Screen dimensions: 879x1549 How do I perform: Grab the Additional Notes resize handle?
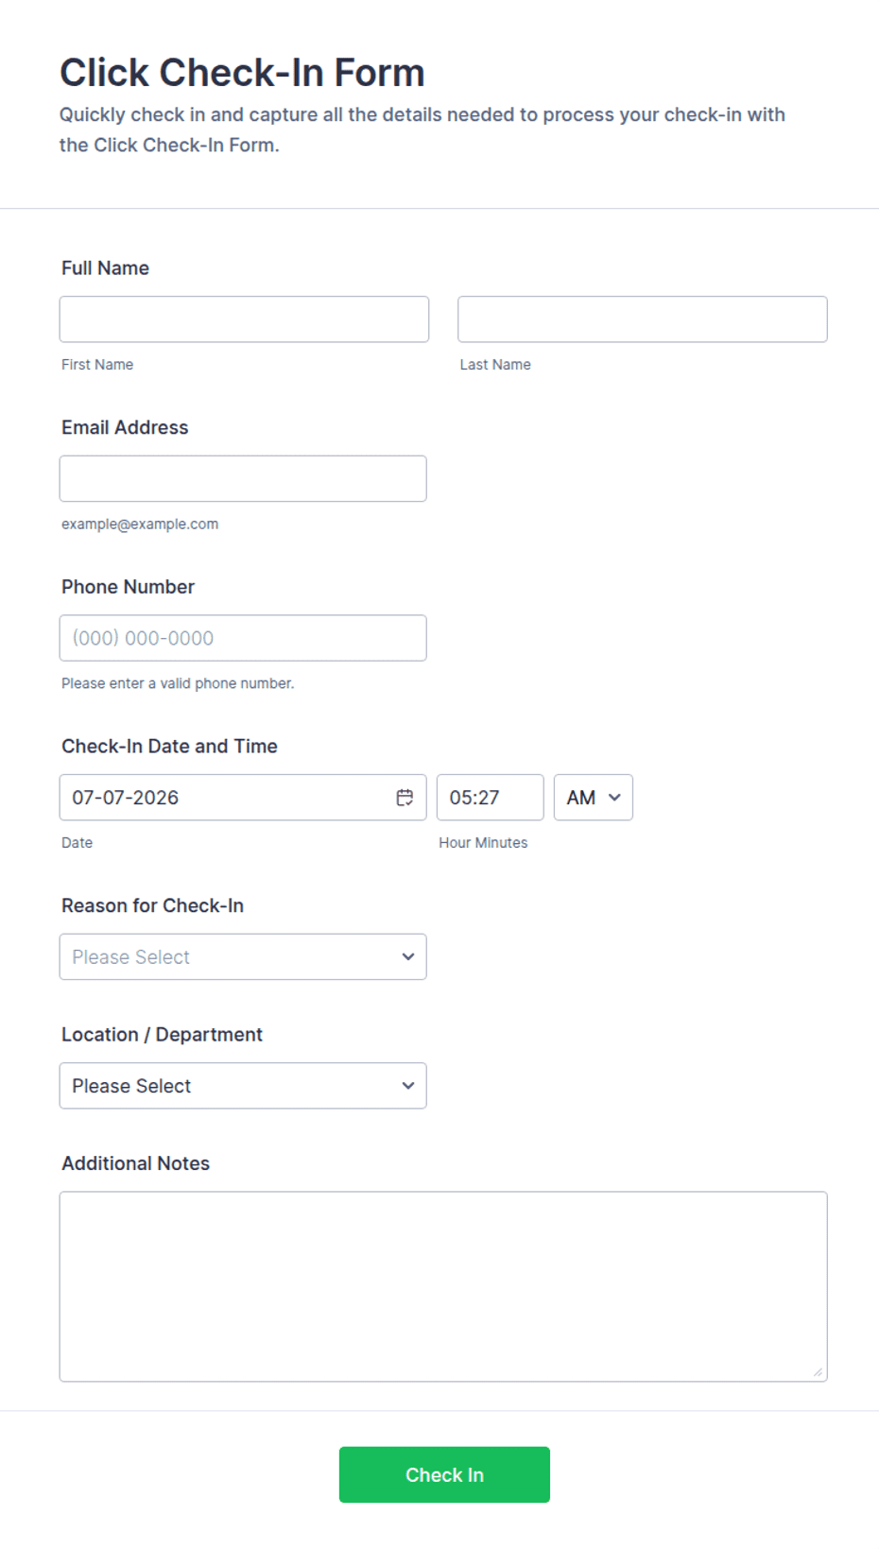(x=819, y=1372)
